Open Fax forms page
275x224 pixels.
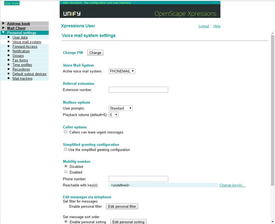[x=20, y=60]
